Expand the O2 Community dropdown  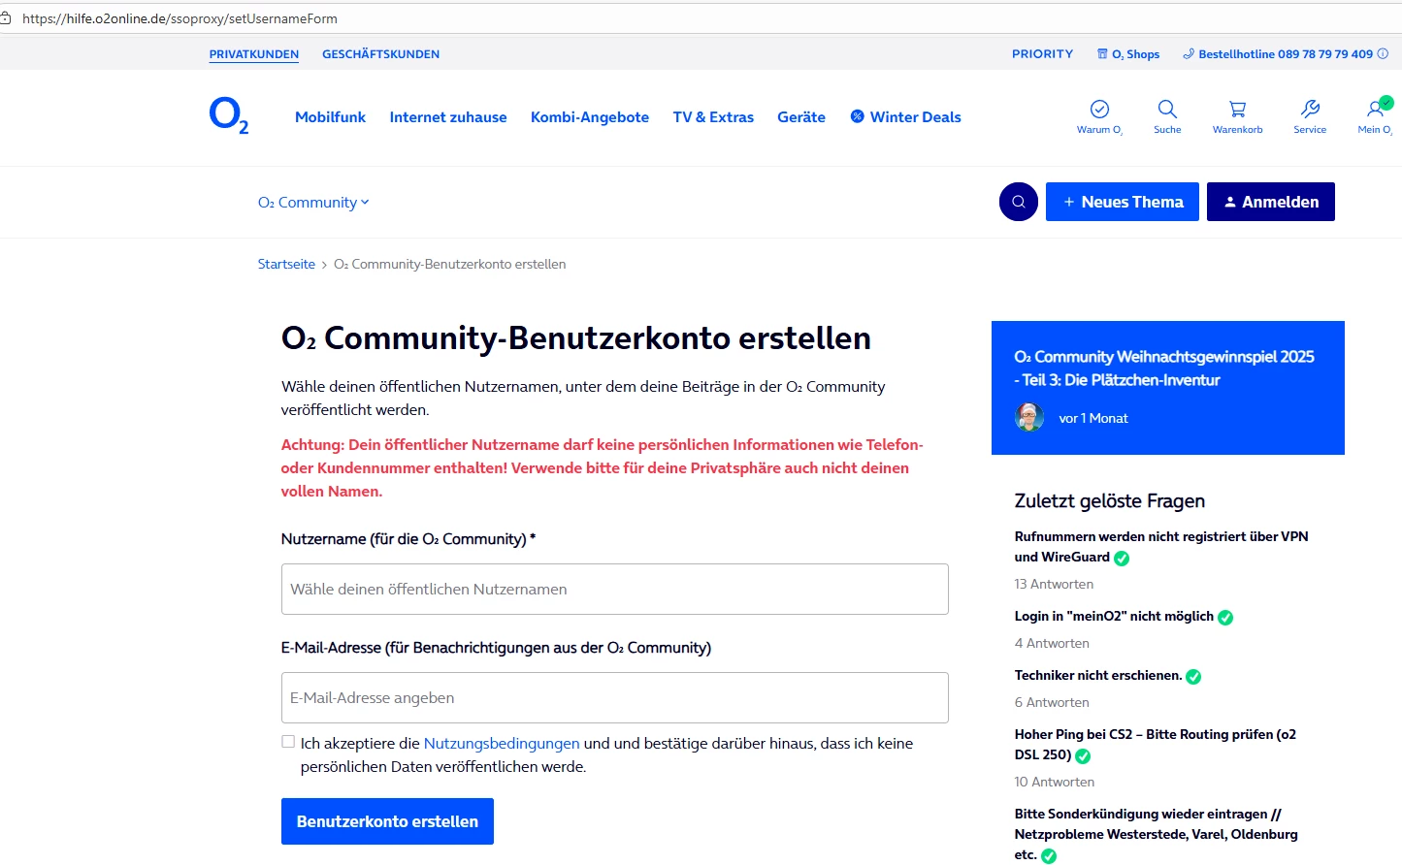click(x=313, y=203)
